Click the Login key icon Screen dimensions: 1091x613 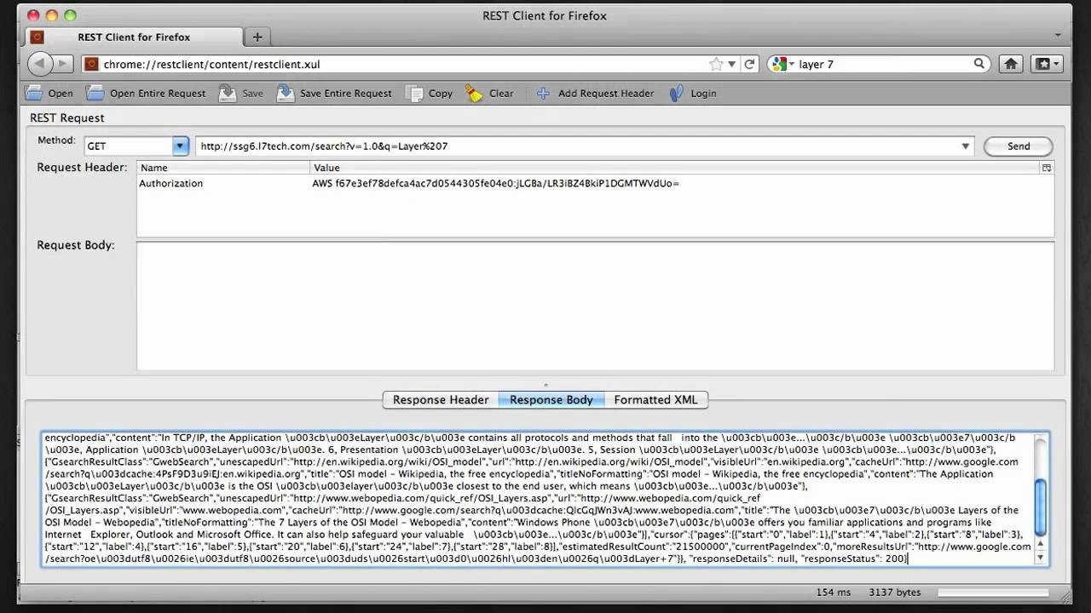tap(677, 93)
